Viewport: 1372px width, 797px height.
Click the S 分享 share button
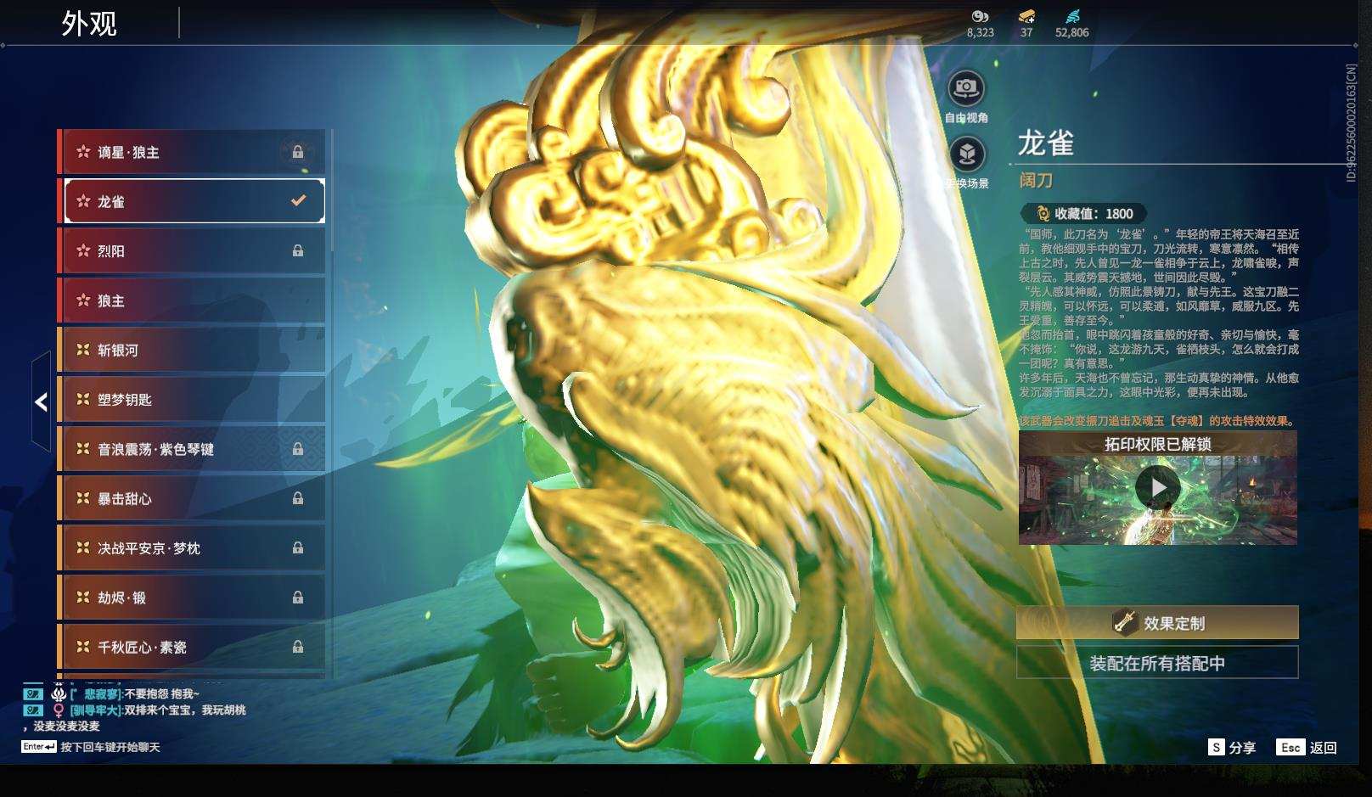point(1232,748)
